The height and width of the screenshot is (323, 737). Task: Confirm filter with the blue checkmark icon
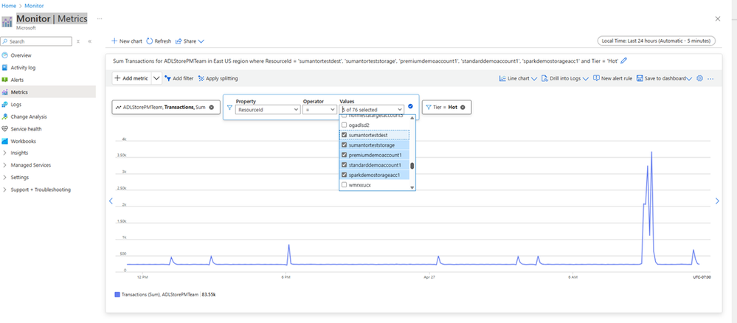coord(410,107)
